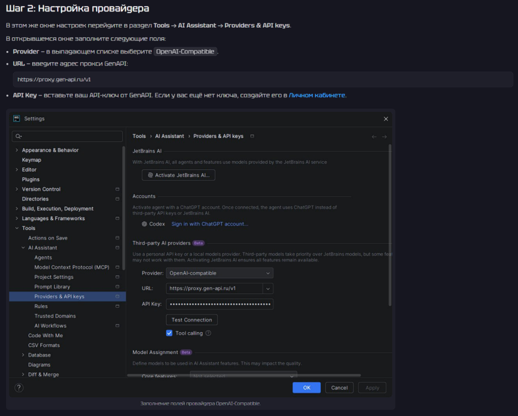518x416 pixels.
Task: Expand the Appearance & Behavior tree node
Action: [x=17, y=150]
